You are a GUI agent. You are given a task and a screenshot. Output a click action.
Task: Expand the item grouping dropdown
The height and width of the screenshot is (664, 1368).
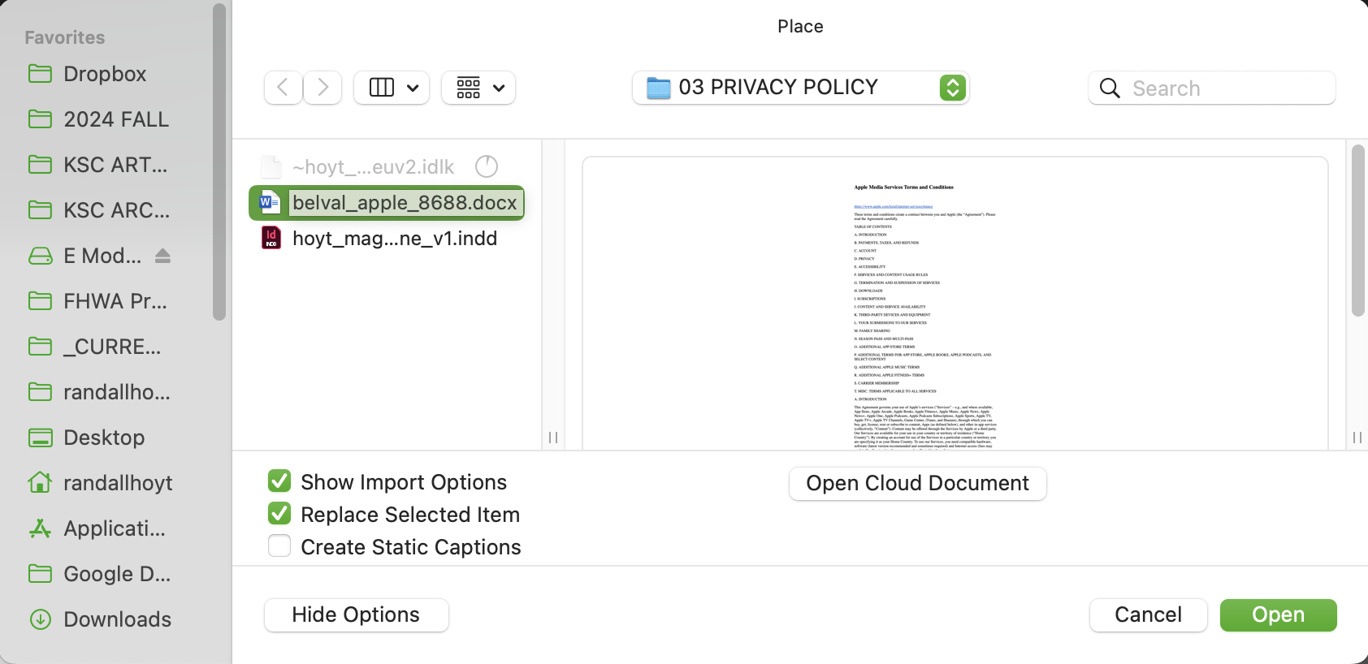[479, 88]
